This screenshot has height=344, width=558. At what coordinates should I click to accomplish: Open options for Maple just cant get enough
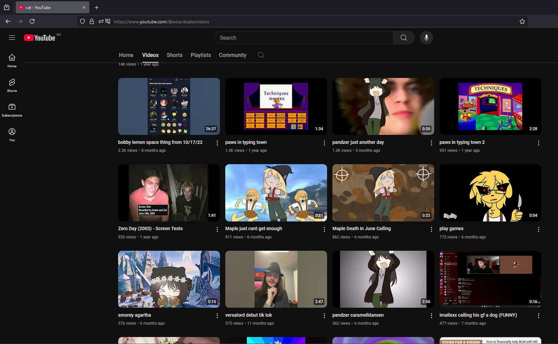(x=324, y=229)
